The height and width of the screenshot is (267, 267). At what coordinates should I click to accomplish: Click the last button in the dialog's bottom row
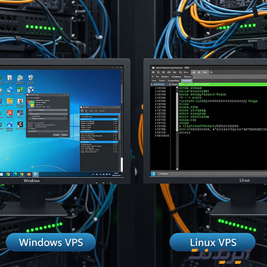coord(65,135)
